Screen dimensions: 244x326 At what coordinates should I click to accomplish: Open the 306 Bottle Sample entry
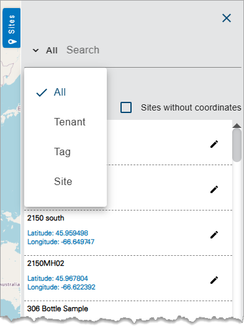point(58,309)
